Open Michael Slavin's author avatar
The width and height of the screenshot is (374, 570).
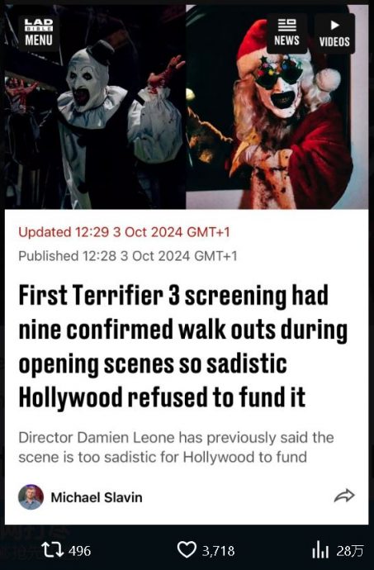click(31, 497)
